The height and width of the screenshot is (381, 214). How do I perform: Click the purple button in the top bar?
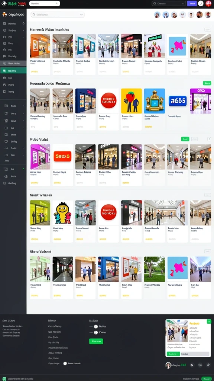[x=192, y=3]
